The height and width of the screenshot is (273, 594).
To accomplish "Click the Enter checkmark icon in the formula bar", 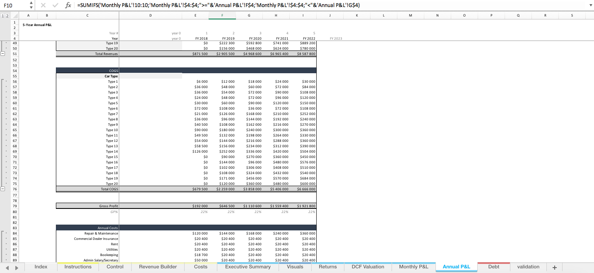I will tap(55, 5).
